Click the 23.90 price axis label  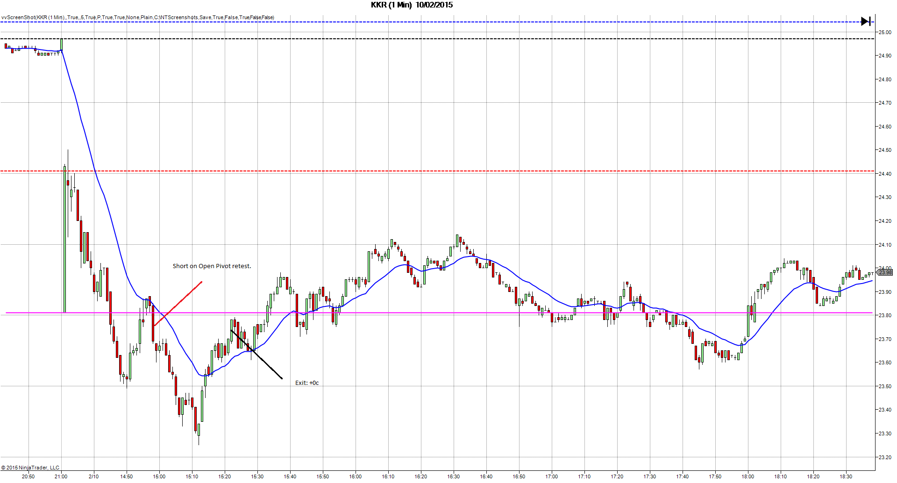[885, 292]
